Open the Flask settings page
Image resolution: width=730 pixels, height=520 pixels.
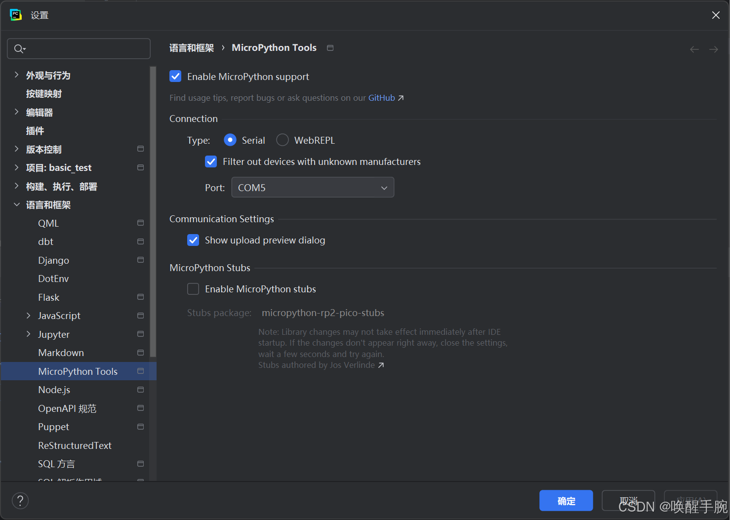tap(48, 297)
